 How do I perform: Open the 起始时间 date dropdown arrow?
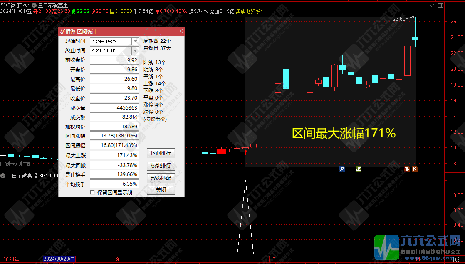[135, 41]
